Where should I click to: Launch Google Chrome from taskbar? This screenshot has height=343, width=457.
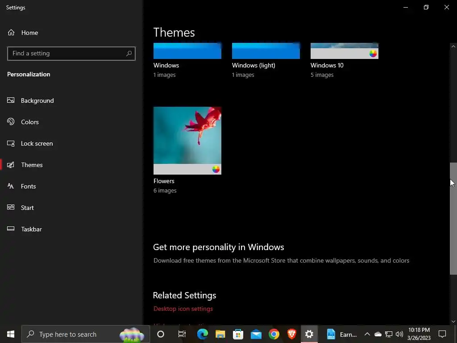coord(274,334)
